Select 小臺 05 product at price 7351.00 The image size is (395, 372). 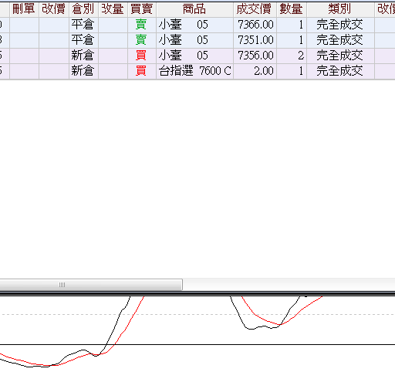[194, 40]
